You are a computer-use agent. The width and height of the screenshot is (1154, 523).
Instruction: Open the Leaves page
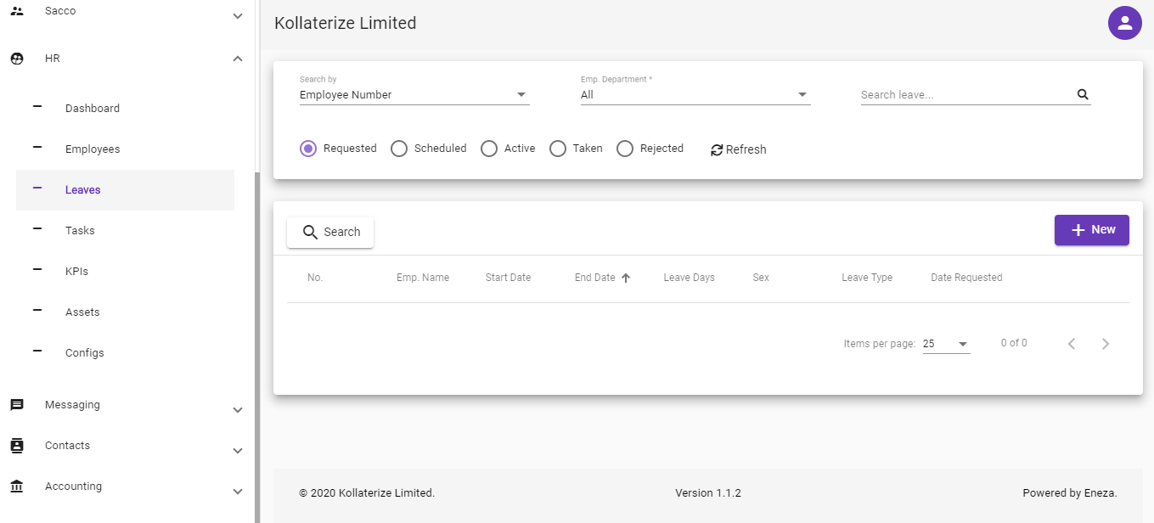tap(125, 190)
